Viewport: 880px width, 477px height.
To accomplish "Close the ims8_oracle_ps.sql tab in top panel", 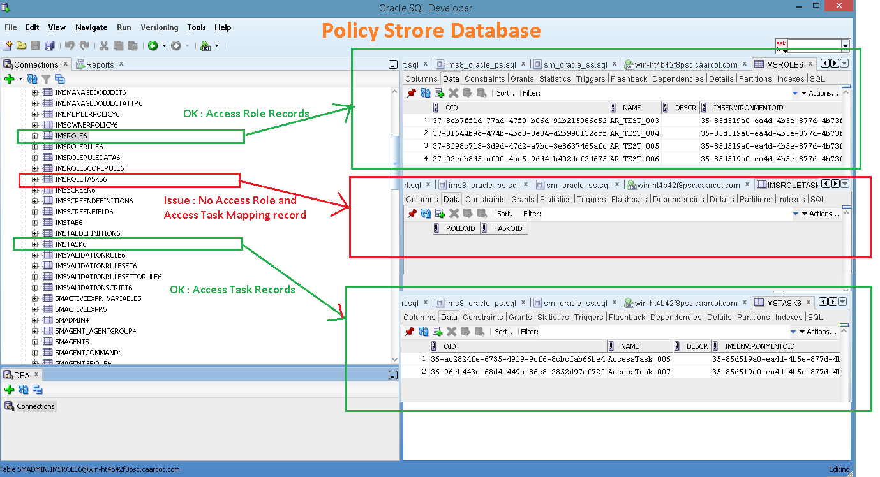I will pyautogui.click(x=523, y=64).
